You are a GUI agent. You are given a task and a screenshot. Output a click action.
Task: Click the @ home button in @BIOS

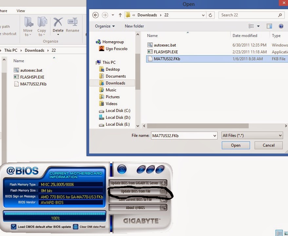[122, 169]
